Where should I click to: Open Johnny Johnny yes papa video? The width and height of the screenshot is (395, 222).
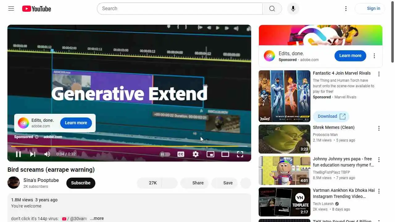coord(343,162)
